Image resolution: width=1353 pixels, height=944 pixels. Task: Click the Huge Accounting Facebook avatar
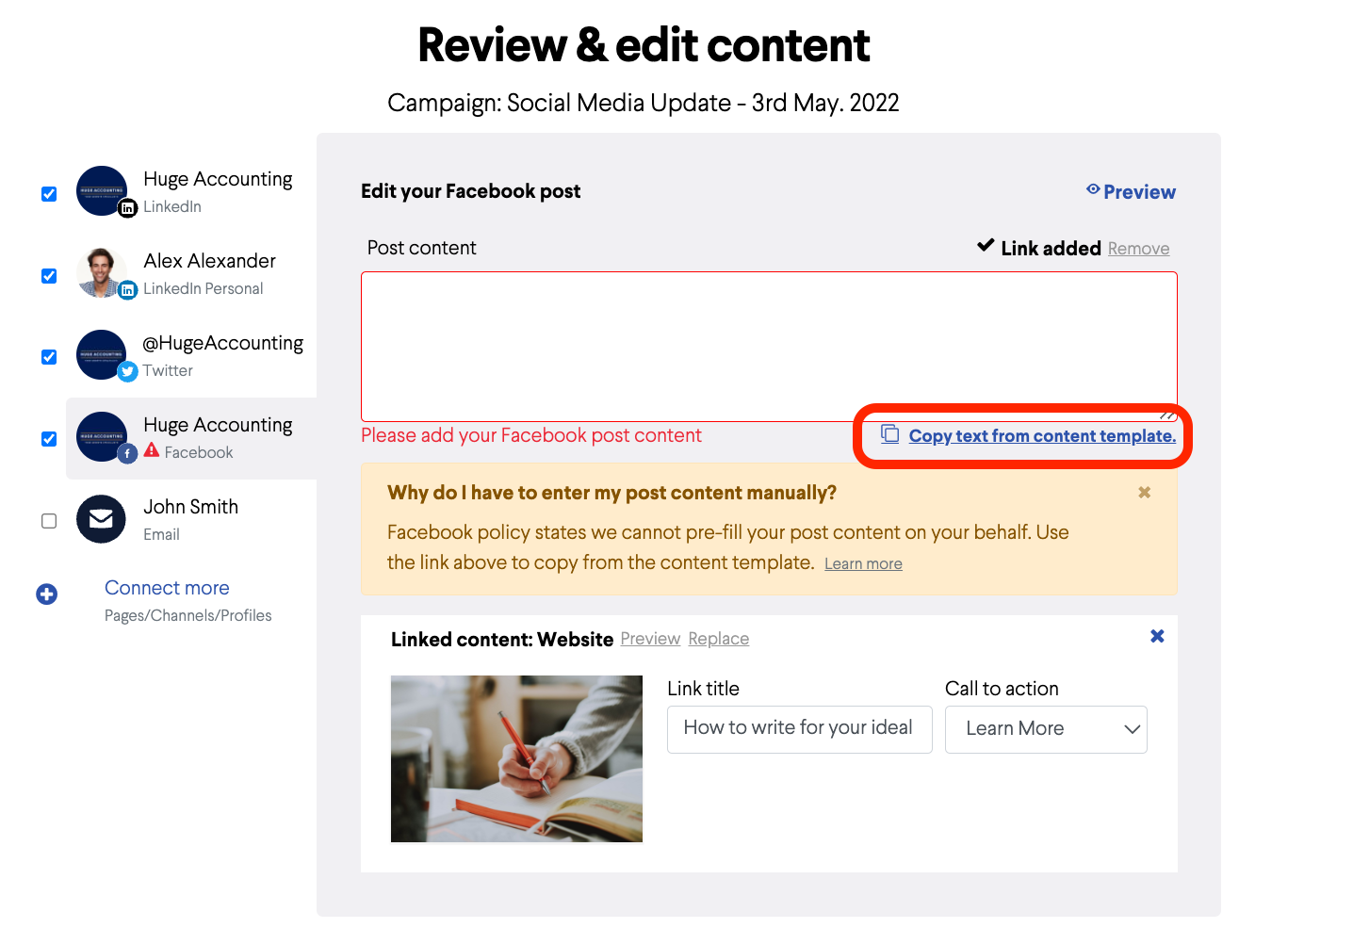click(101, 436)
